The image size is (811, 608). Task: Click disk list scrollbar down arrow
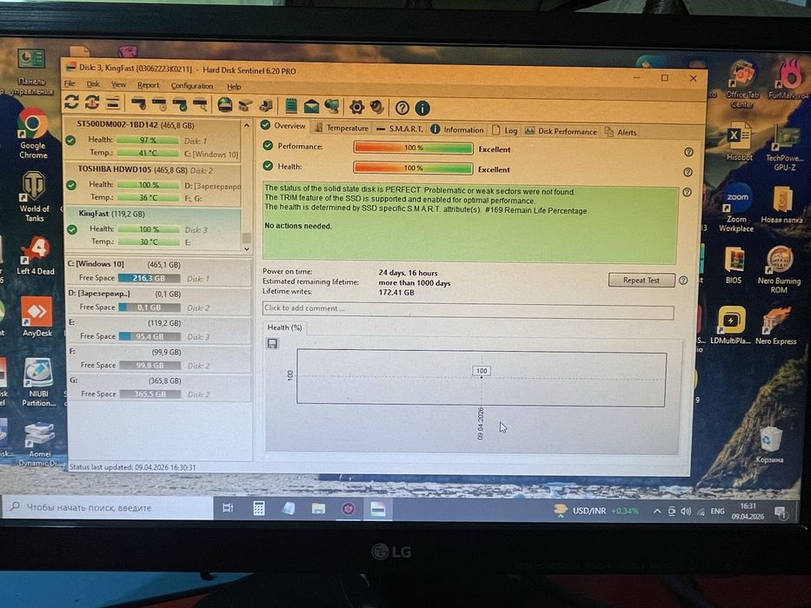click(247, 248)
